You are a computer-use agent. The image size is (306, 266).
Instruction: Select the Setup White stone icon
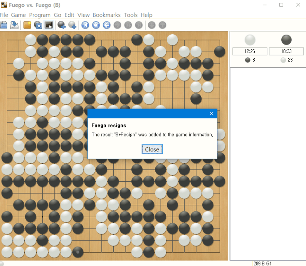click(72, 25)
